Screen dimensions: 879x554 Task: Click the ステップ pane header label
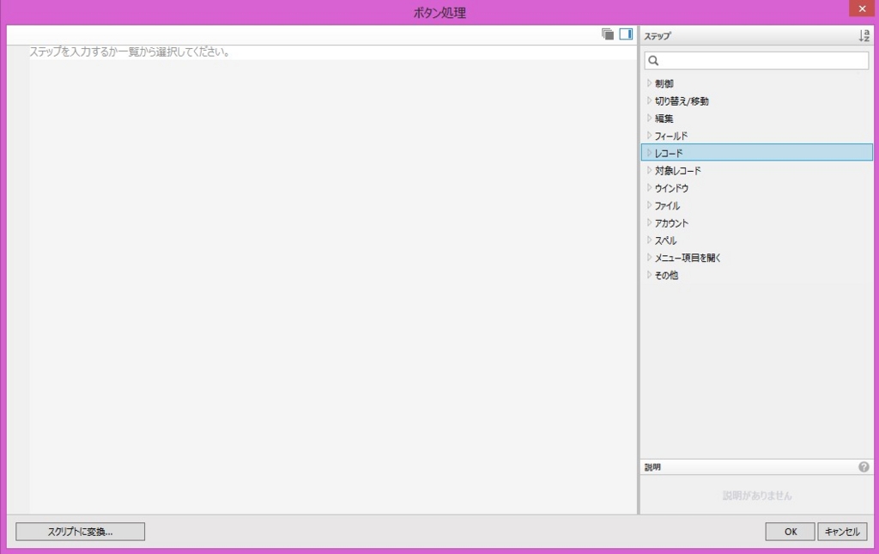(x=657, y=36)
